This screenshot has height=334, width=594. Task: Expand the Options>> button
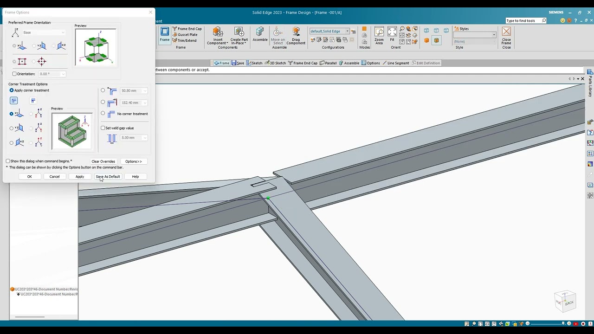point(133,161)
